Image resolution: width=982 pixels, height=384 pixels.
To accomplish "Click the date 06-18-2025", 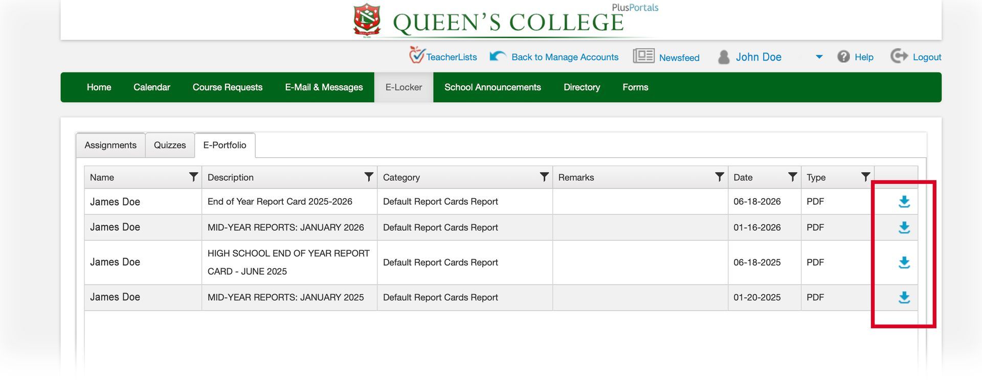I will click(x=757, y=262).
